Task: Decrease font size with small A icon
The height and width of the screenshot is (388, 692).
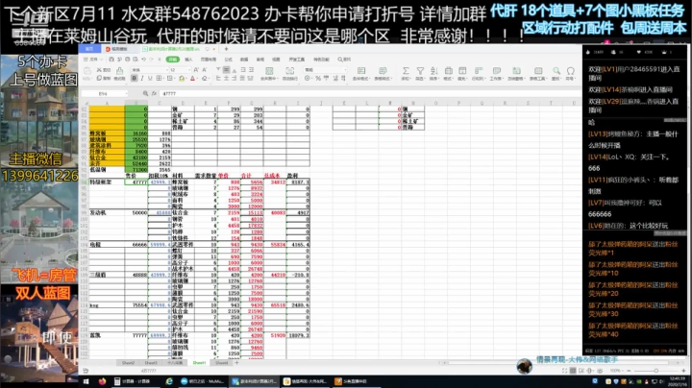Action: [x=204, y=70]
